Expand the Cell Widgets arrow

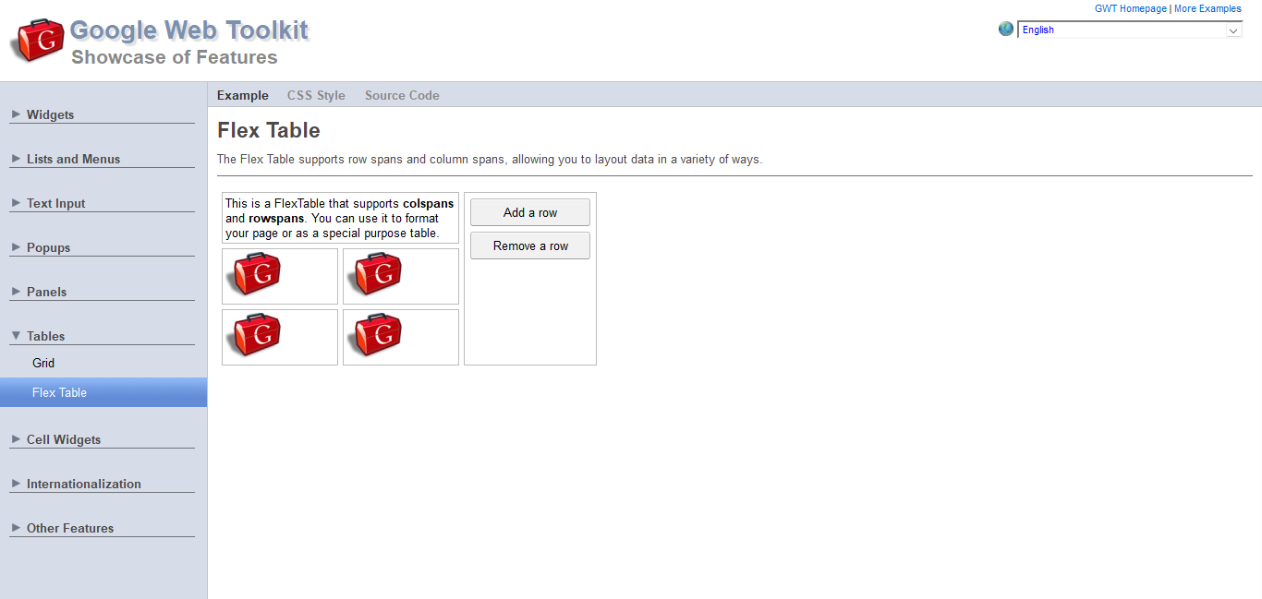click(16, 439)
